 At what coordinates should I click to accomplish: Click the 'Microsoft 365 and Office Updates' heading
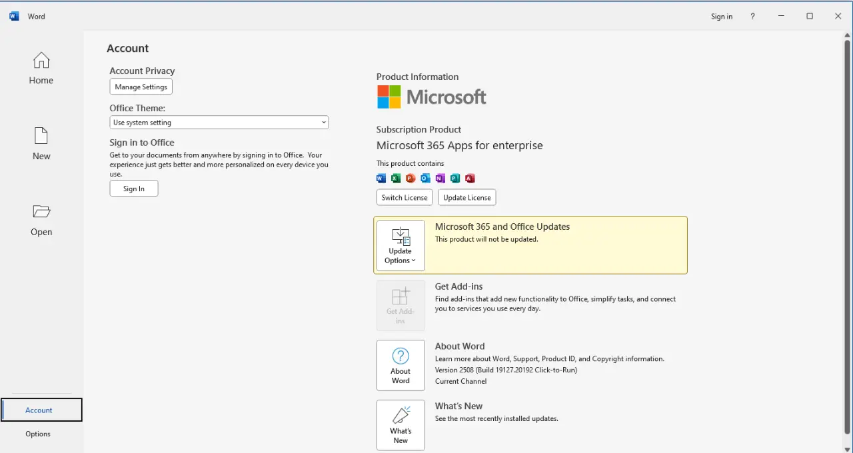point(502,226)
